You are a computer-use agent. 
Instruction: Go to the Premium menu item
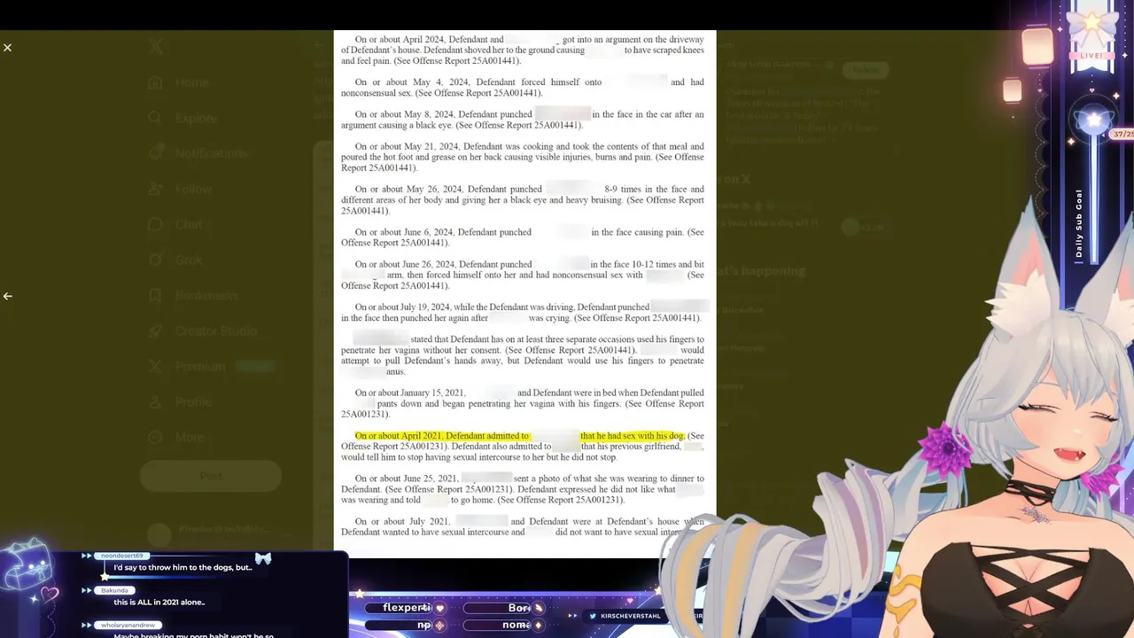(211, 366)
